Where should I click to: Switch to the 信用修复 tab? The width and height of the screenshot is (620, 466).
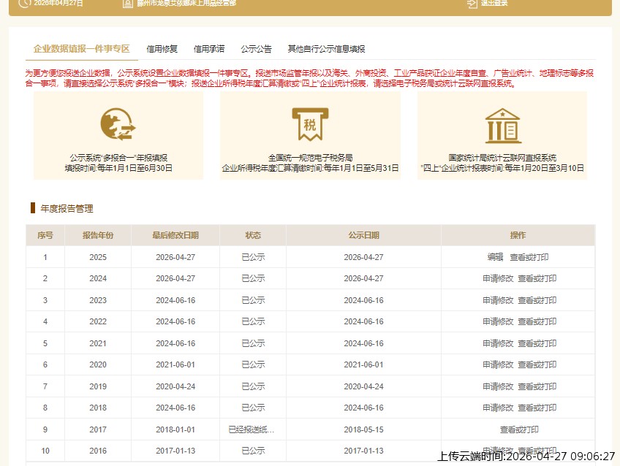click(x=161, y=48)
